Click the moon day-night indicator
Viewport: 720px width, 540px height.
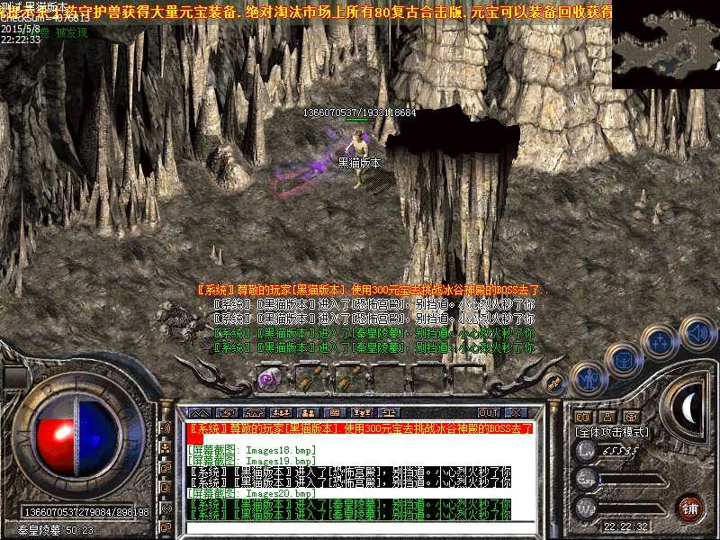[688, 409]
